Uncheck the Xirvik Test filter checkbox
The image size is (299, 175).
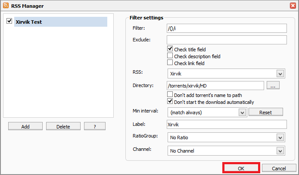[9, 21]
